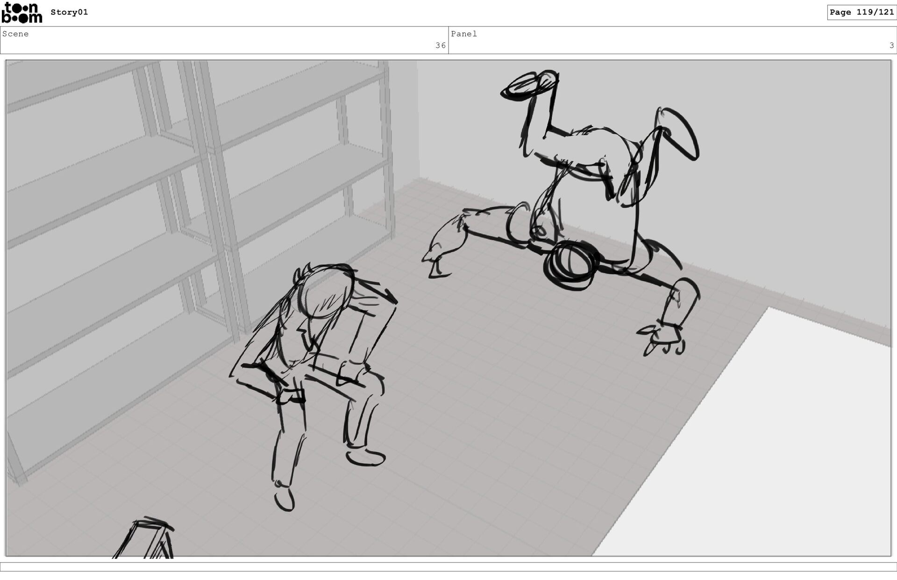Viewport: 897px width, 580px height.
Task: Click the Panel header label
Action: point(463,34)
